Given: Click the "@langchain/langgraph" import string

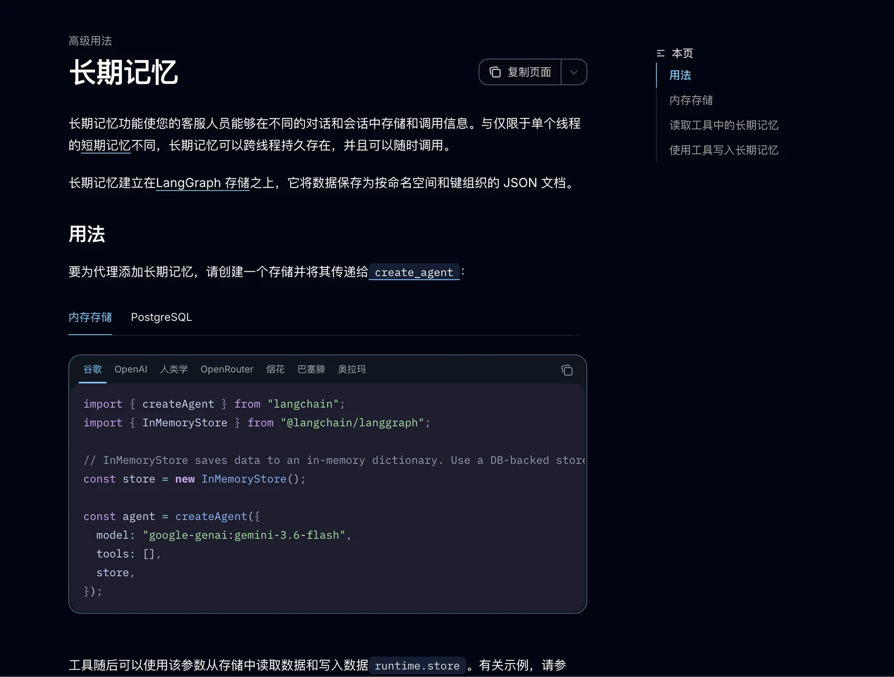Looking at the screenshot, I should (353, 423).
